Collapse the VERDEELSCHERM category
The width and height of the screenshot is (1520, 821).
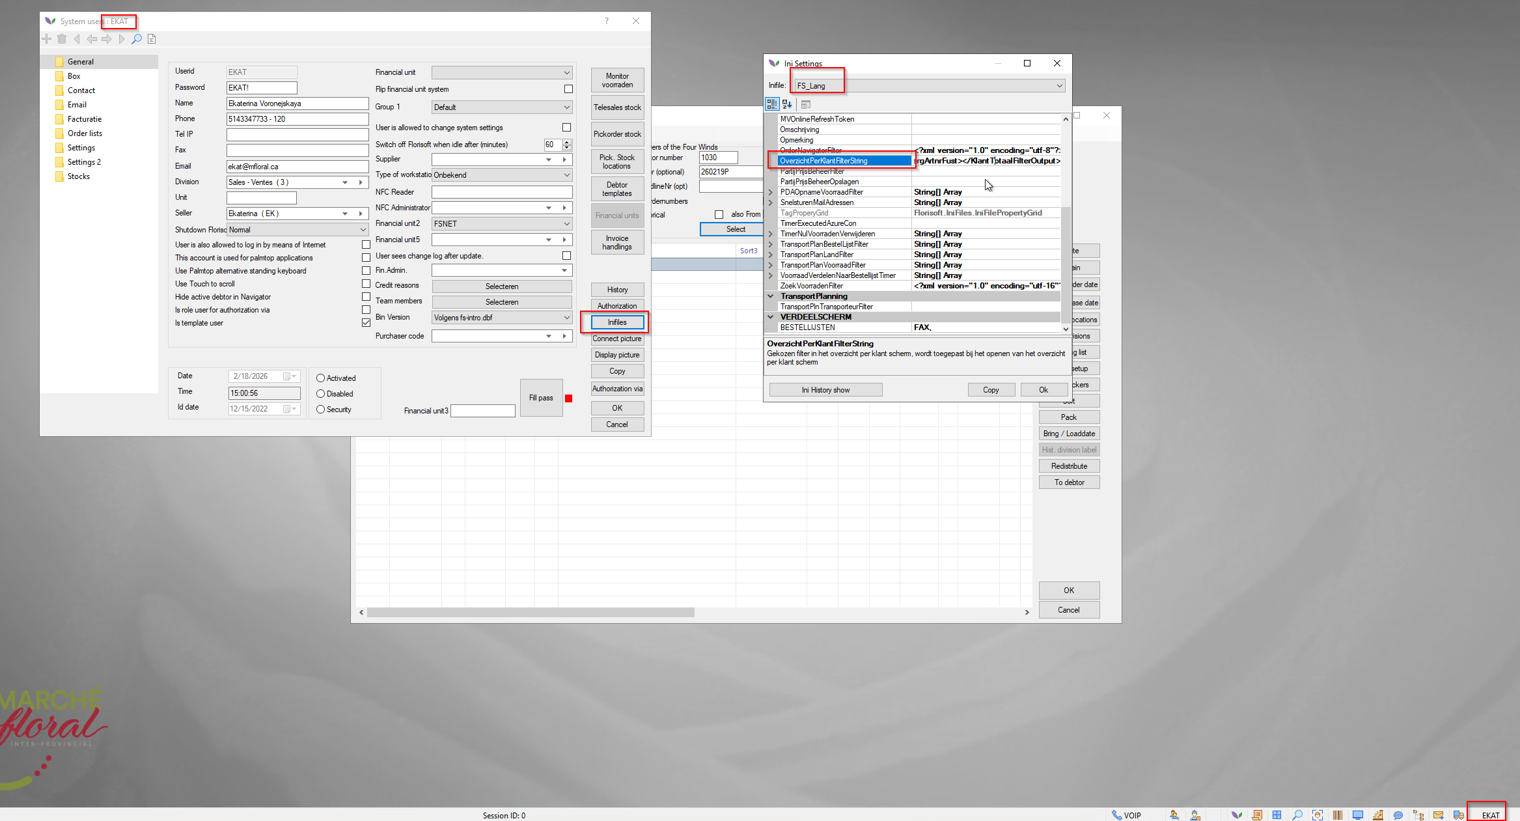[x=771, y=317]
